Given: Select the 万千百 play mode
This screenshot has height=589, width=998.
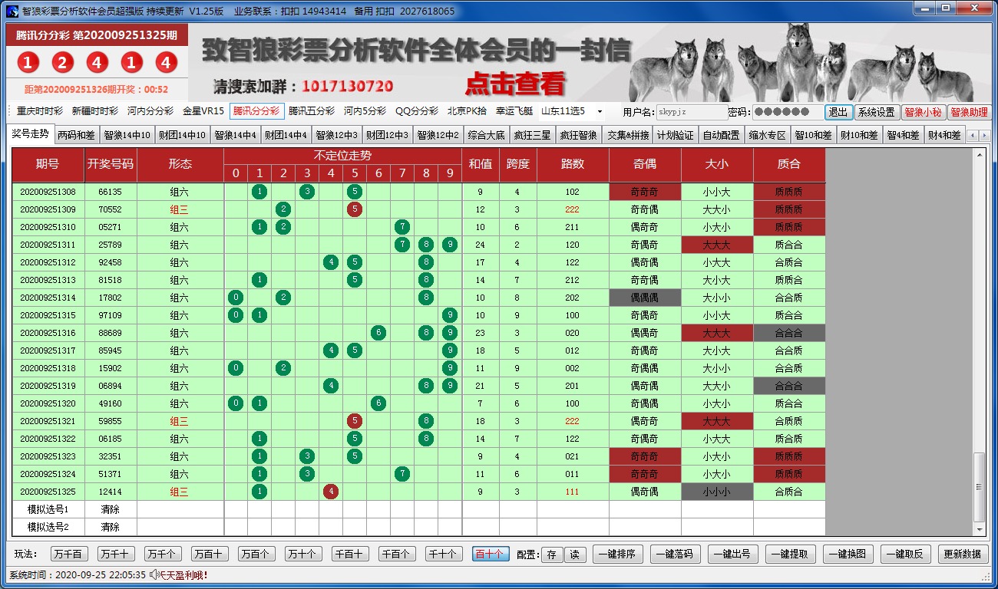Looking at the screenshot, I should tap(70, 554).
